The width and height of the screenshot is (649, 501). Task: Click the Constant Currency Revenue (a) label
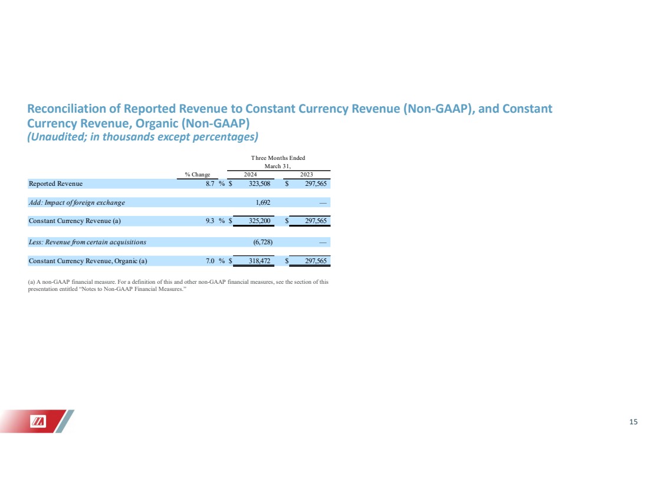74,221
